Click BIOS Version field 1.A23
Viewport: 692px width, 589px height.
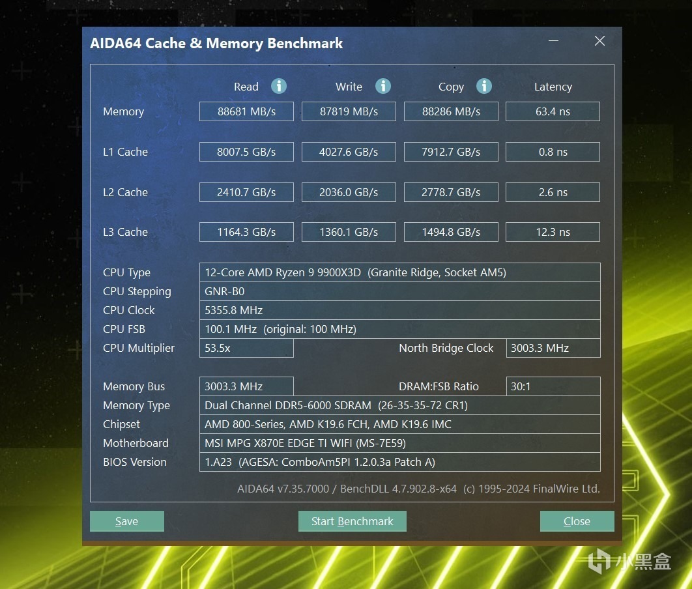400,462
